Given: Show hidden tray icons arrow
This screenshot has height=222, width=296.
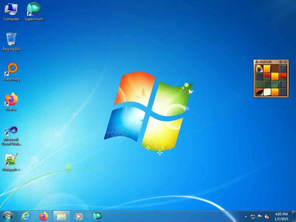Looking at the screenshot, I should coord(246,217).
